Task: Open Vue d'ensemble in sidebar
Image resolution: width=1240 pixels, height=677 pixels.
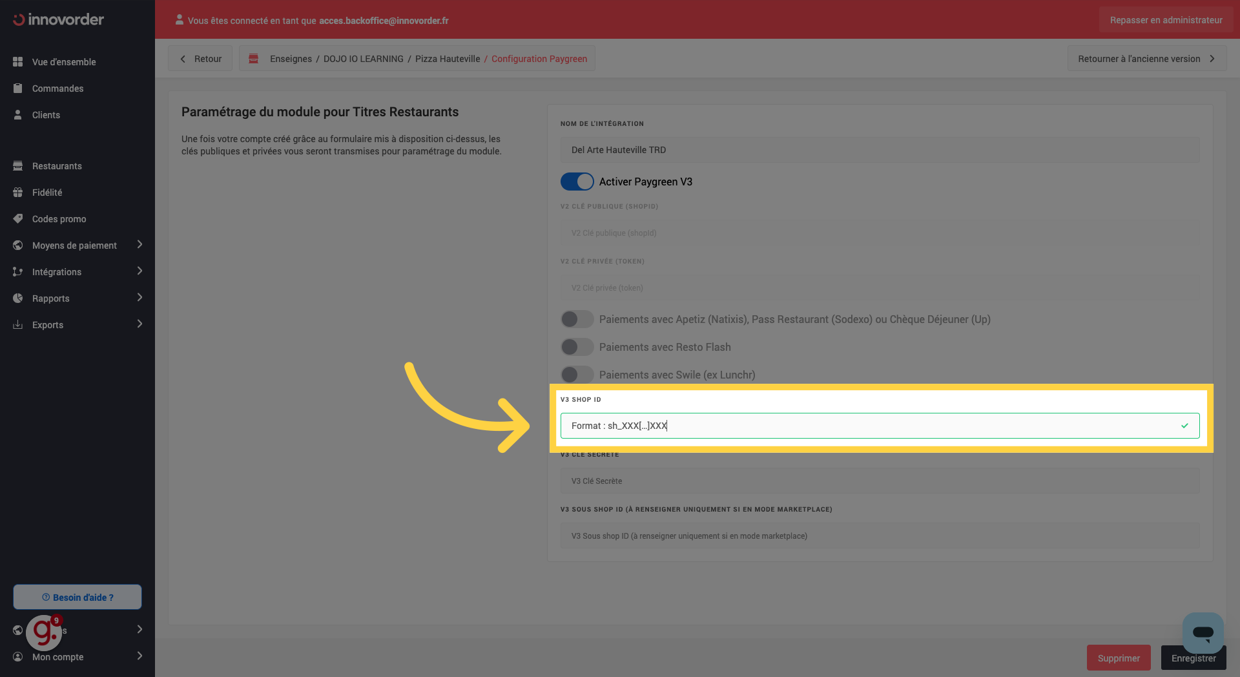Action: pos(64,62)
